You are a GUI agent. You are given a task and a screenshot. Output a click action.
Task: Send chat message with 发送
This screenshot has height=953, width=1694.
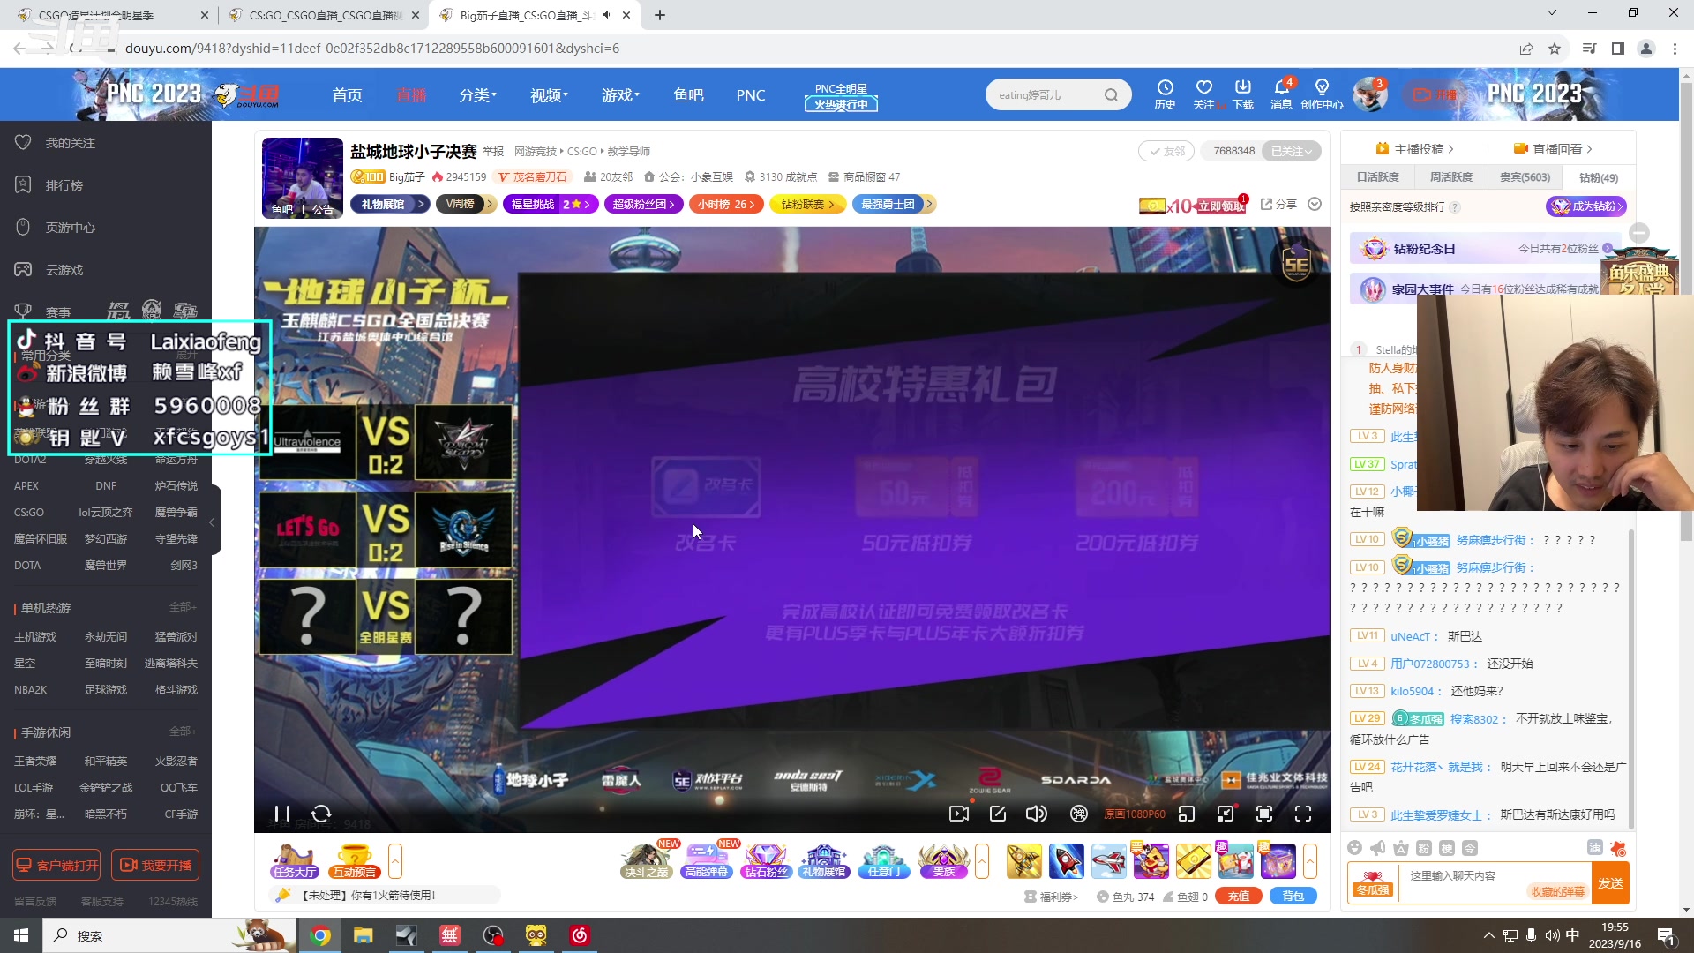pos(1610,882)
